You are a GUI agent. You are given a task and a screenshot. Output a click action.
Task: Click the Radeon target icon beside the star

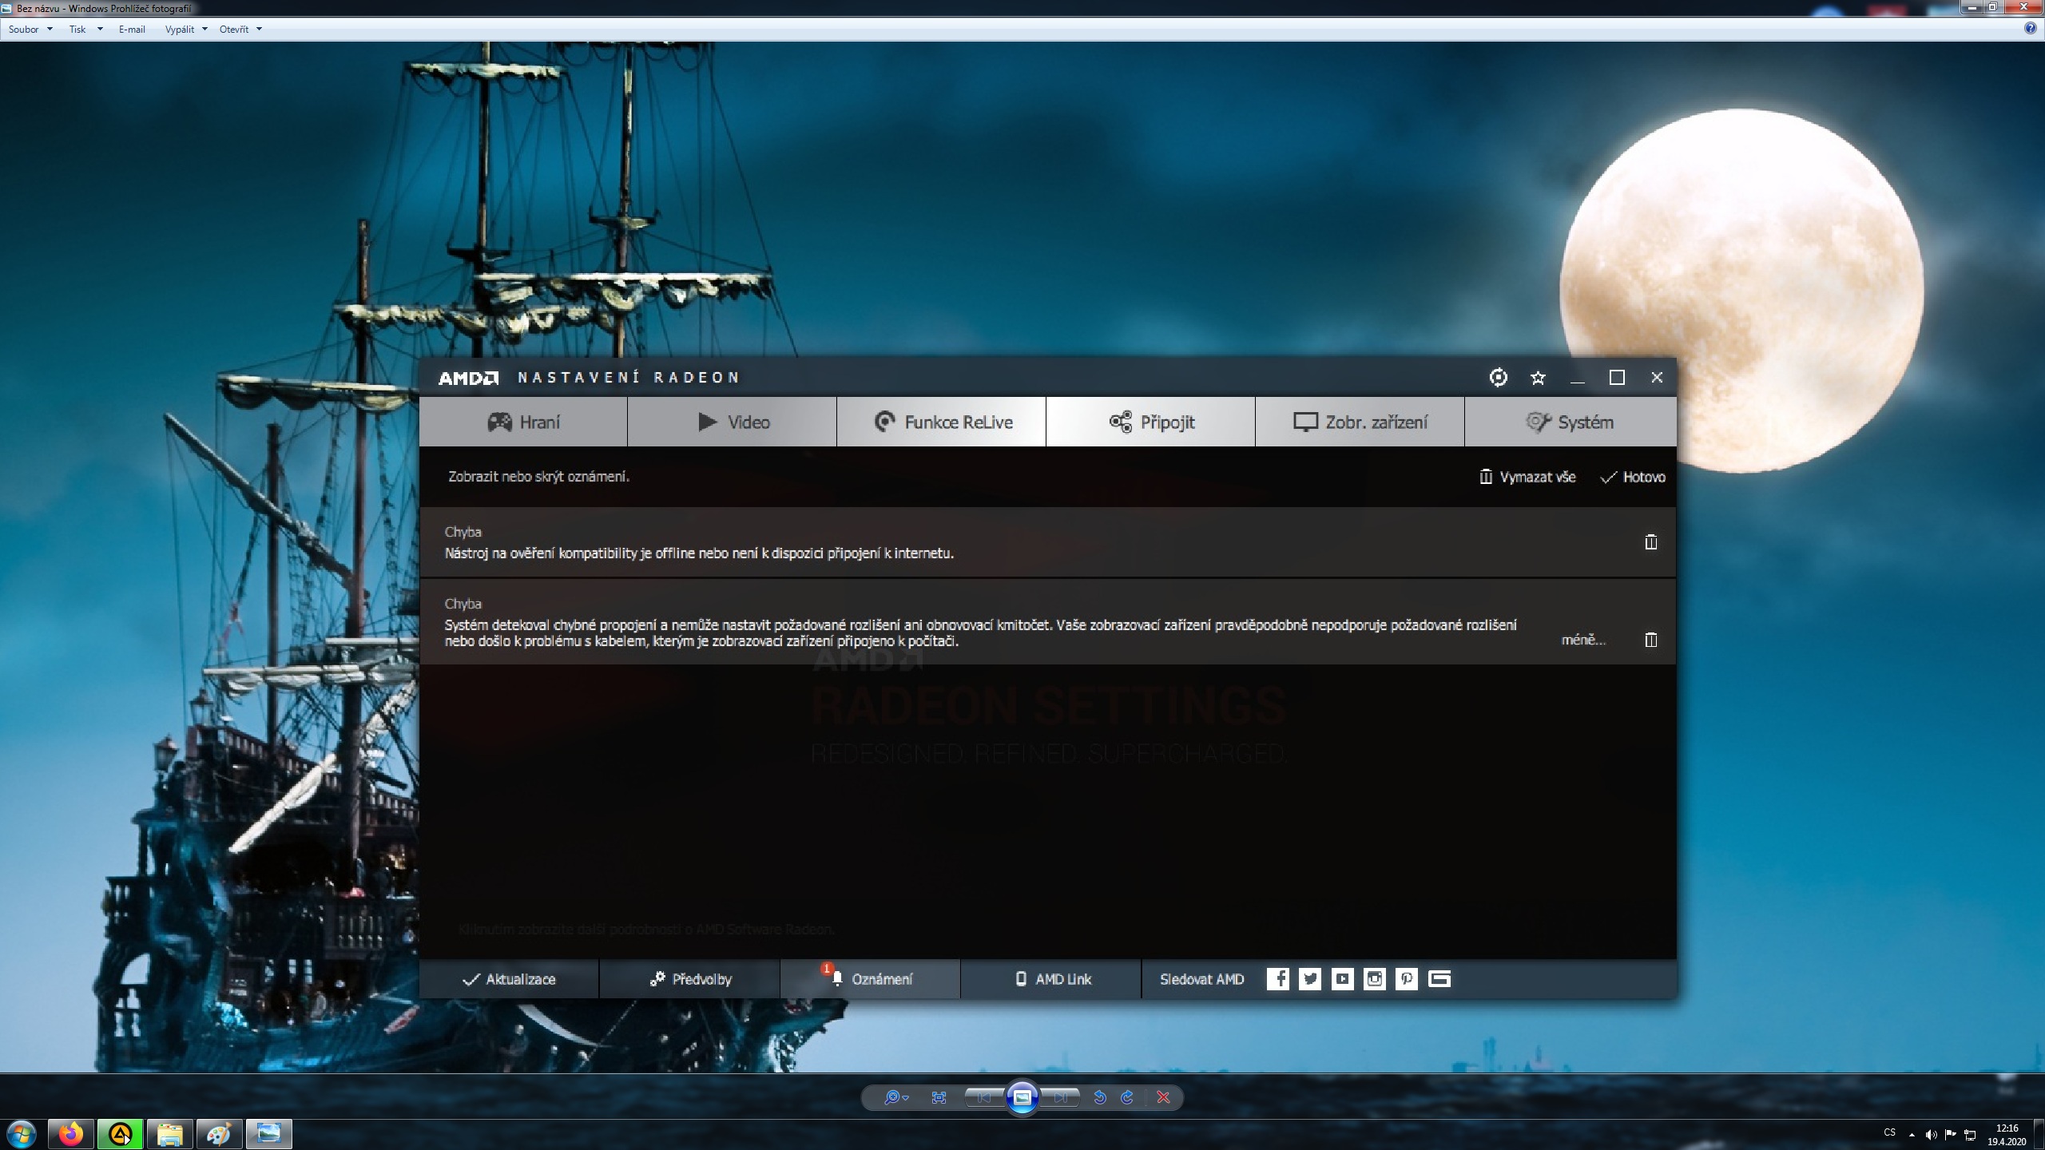[x=1499, y=378]
